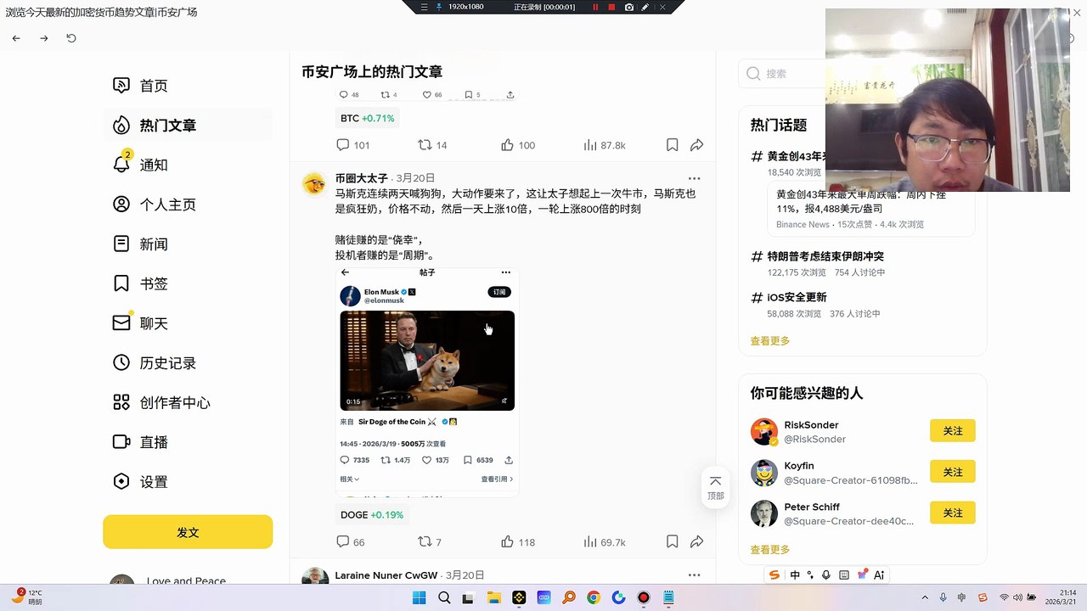Switch IME 中 language mode
Image resolution: width=1087 pixels, height=611 pixels.
795,575
